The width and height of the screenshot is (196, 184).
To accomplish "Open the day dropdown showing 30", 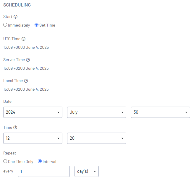I will (x=161, y=112).
